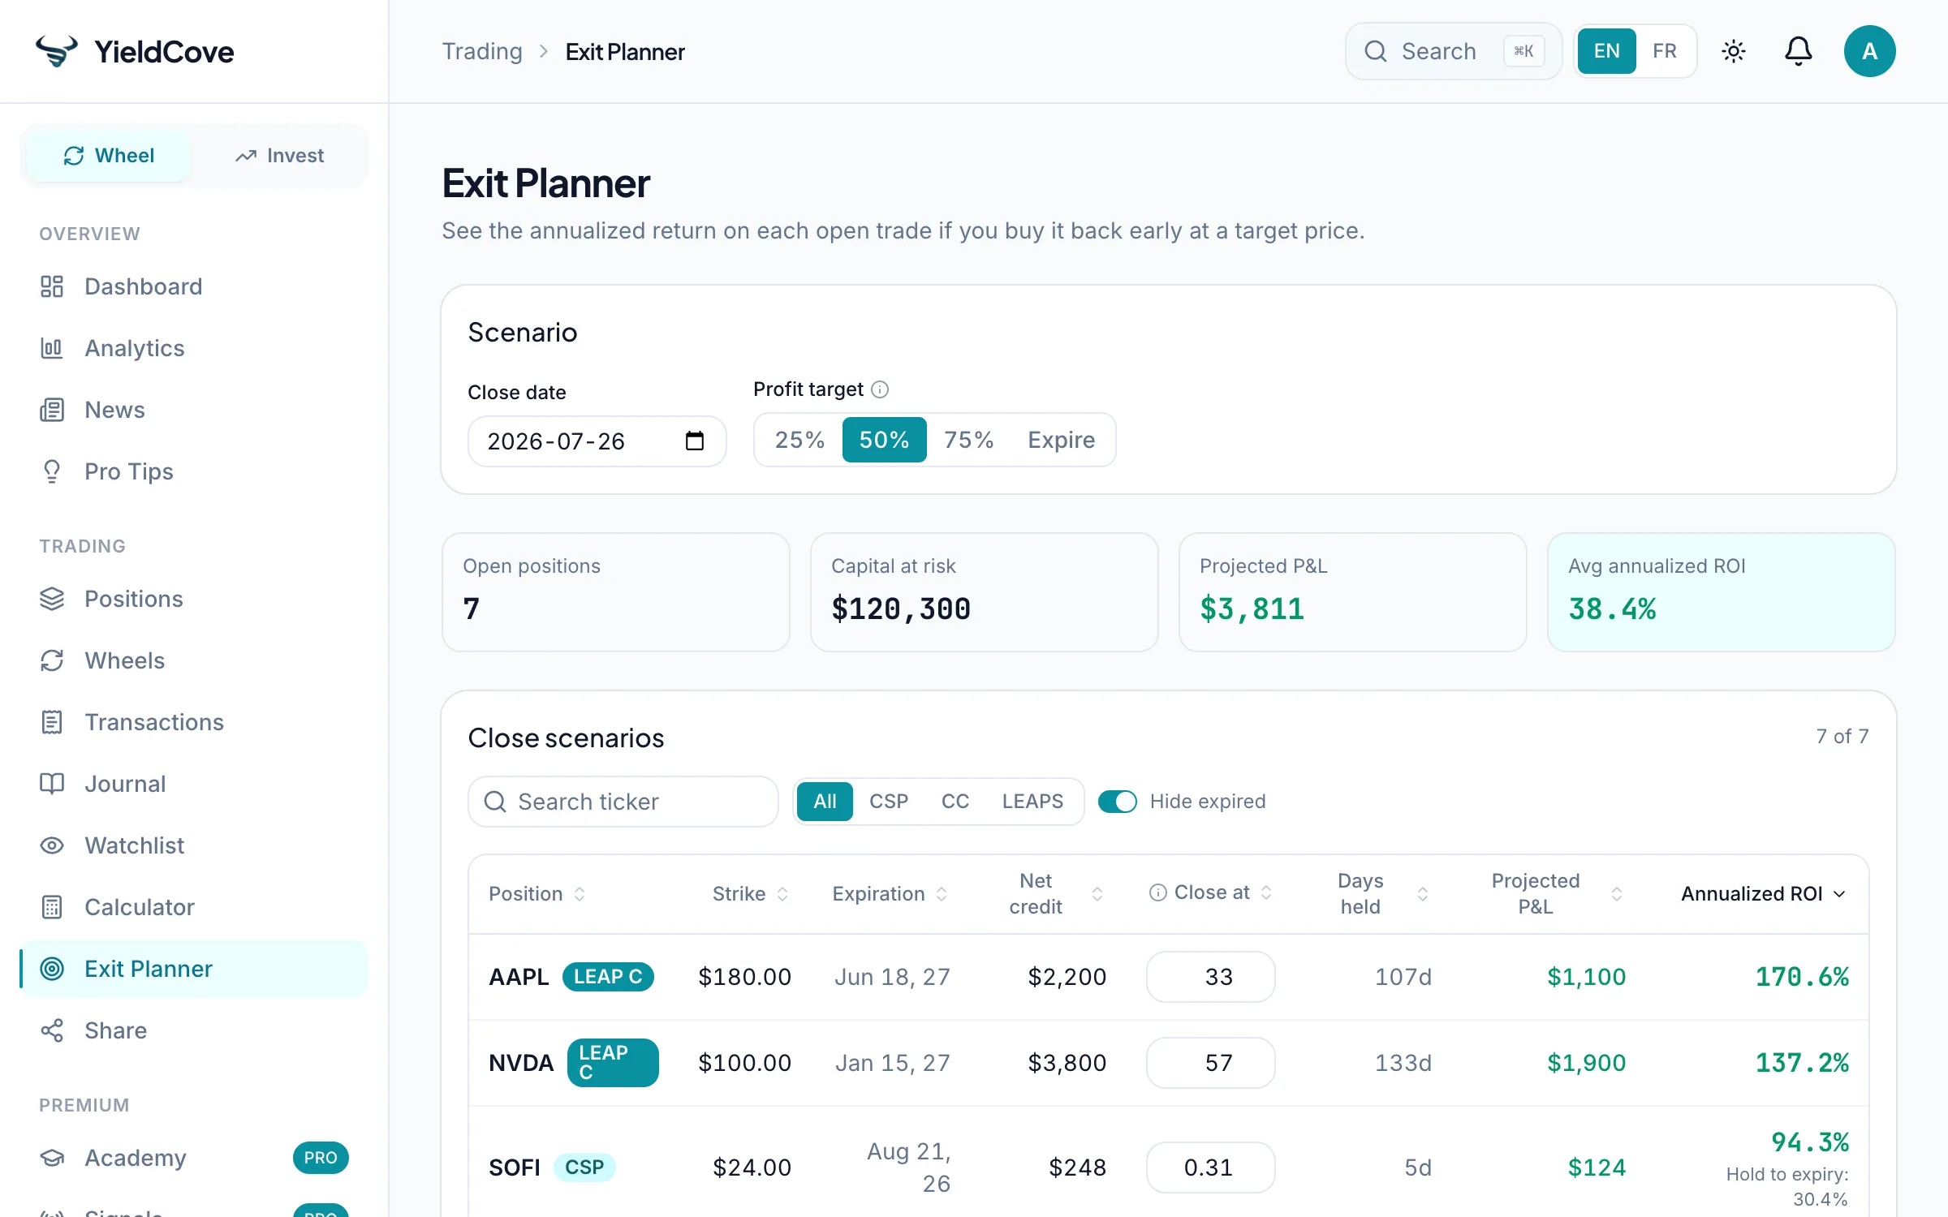Viewport: 1948px width, 1217px height.
Task: Click SOFI ticker in table
Action: coord(515,1168)
